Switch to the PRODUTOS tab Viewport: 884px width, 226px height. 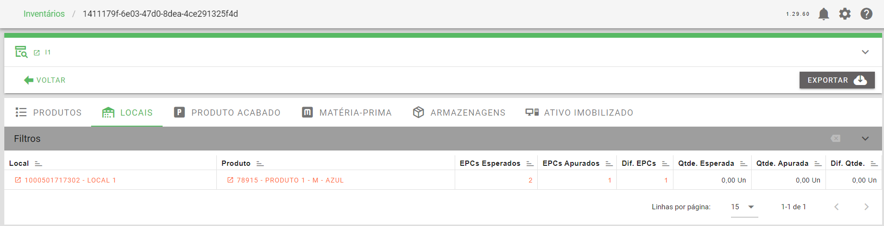click(48, 113)
